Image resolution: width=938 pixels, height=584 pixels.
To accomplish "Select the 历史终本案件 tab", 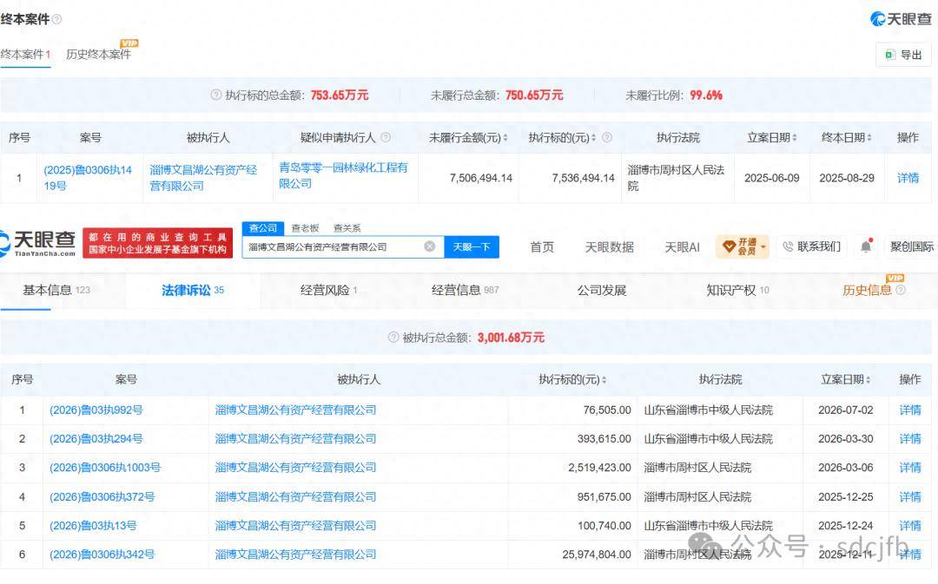I will coord(98,55).
